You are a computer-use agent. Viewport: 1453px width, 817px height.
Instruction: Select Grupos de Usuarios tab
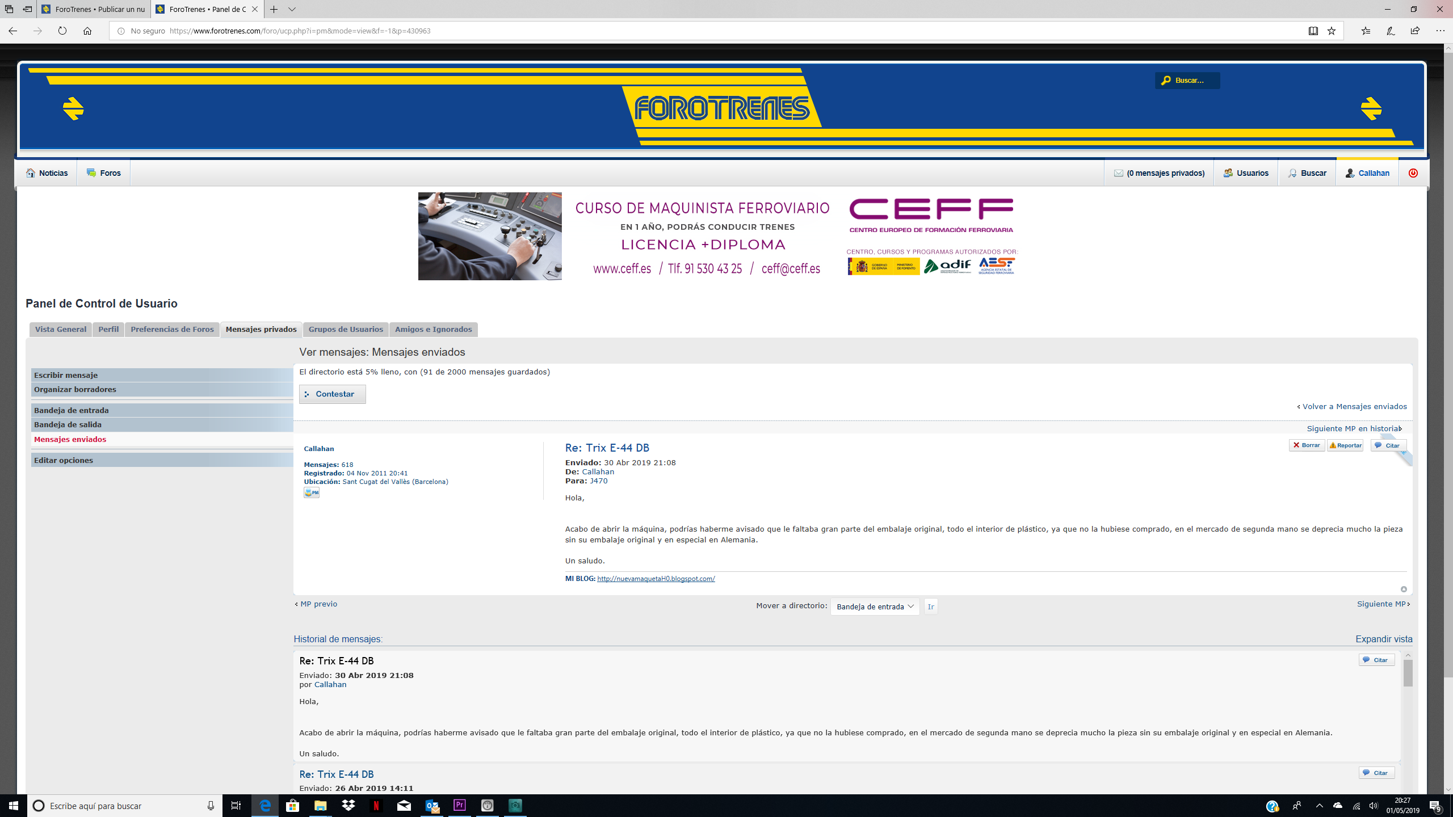pos(346,329)
